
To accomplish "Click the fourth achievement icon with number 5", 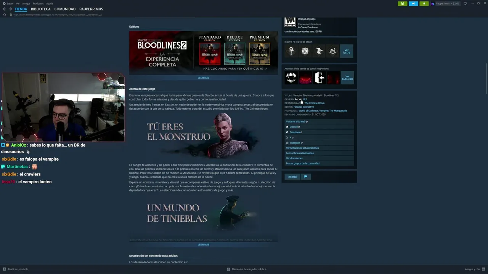I will (333, 51).
